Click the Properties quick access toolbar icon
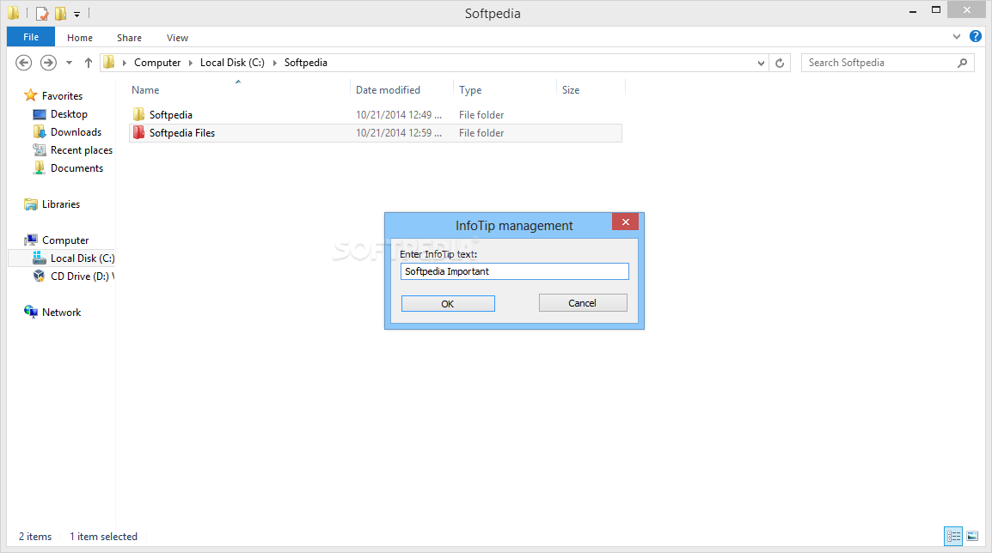 pos(42,13)
